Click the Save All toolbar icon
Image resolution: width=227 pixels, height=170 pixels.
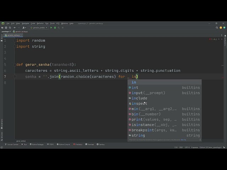6,28
